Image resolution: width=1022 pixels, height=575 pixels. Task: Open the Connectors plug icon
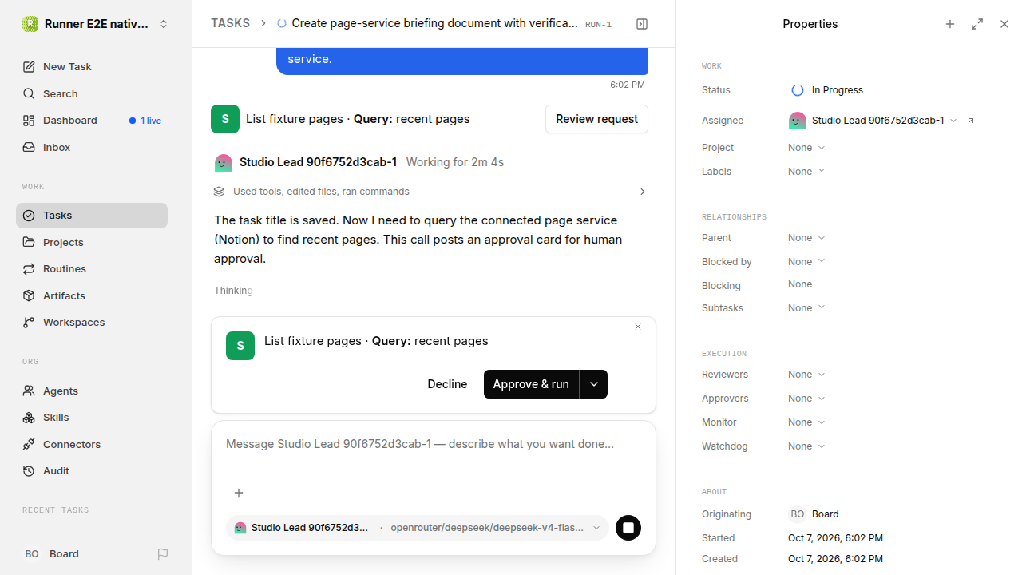[x=29, y=445]
